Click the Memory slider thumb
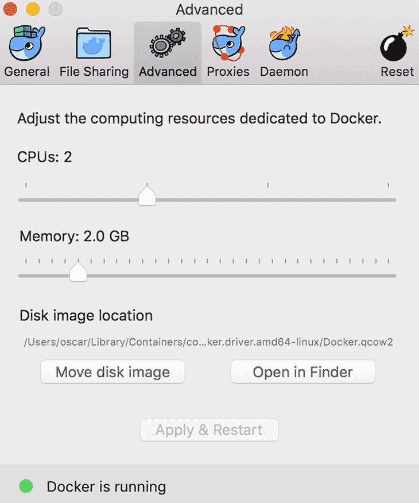The image size is (419, 503). [78, 272]
